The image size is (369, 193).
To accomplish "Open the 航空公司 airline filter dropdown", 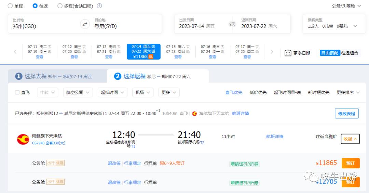I will pos(78,92).
